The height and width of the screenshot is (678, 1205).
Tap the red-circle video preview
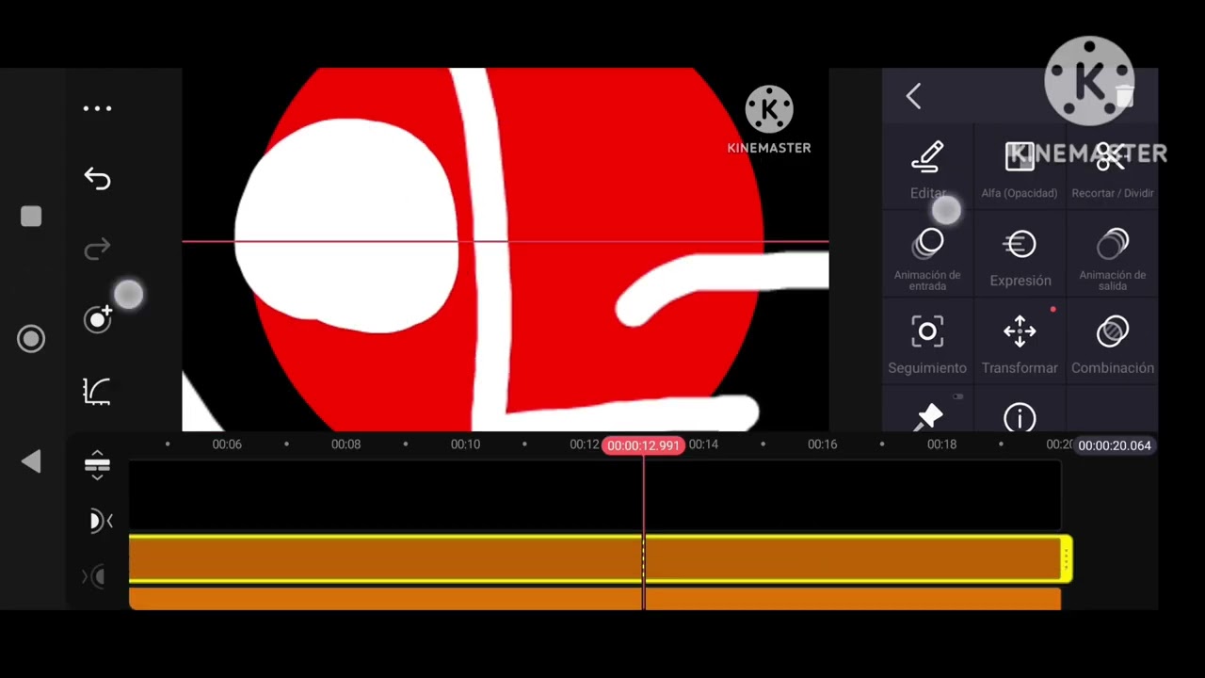tap(506, 250)
